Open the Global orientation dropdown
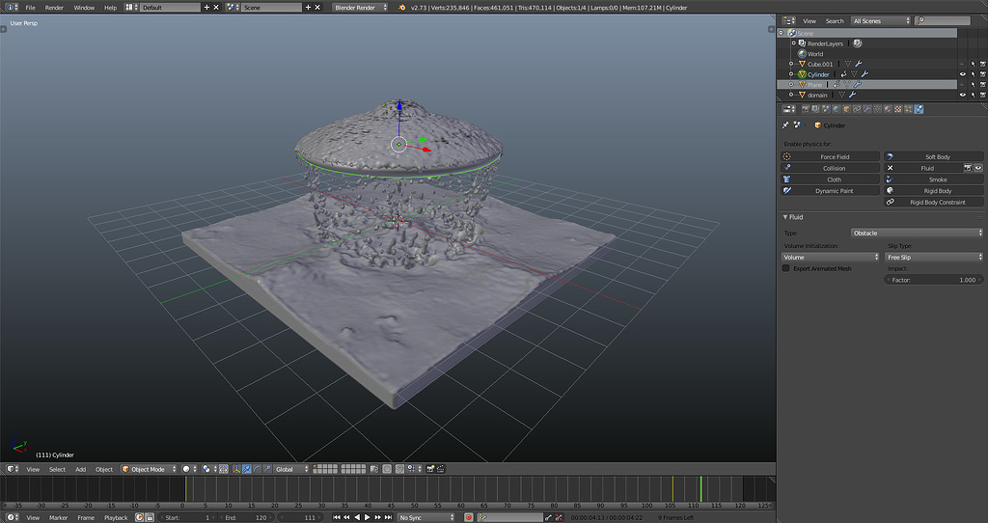Image resolution: width=988 pixels, height=523 pixels. coord(291,469)
